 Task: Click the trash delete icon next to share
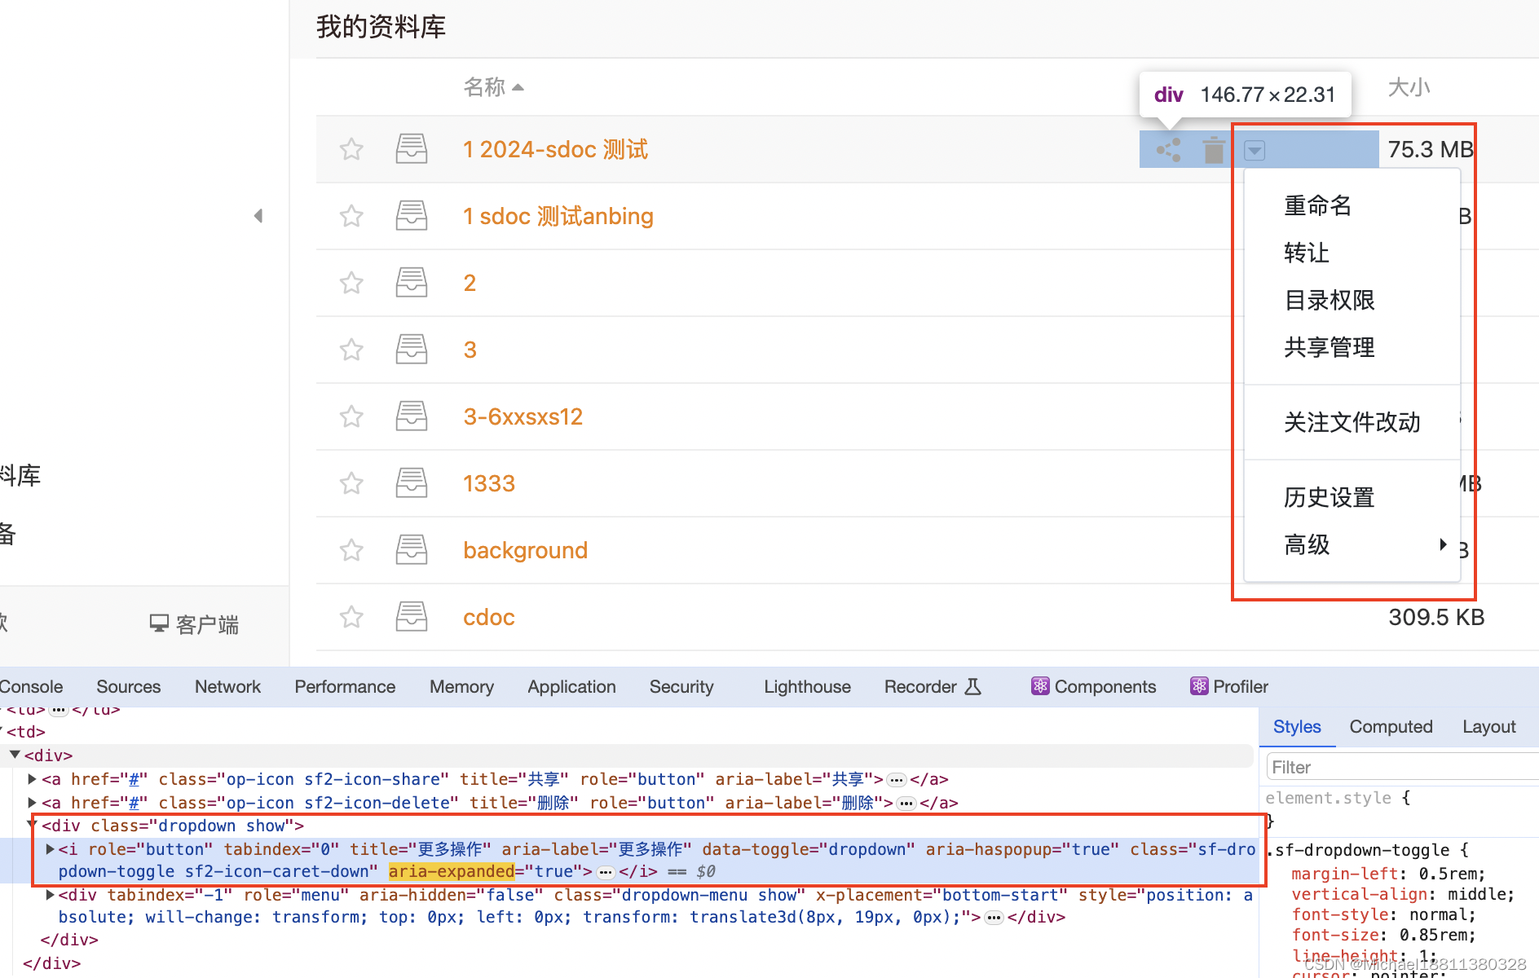1213,149
